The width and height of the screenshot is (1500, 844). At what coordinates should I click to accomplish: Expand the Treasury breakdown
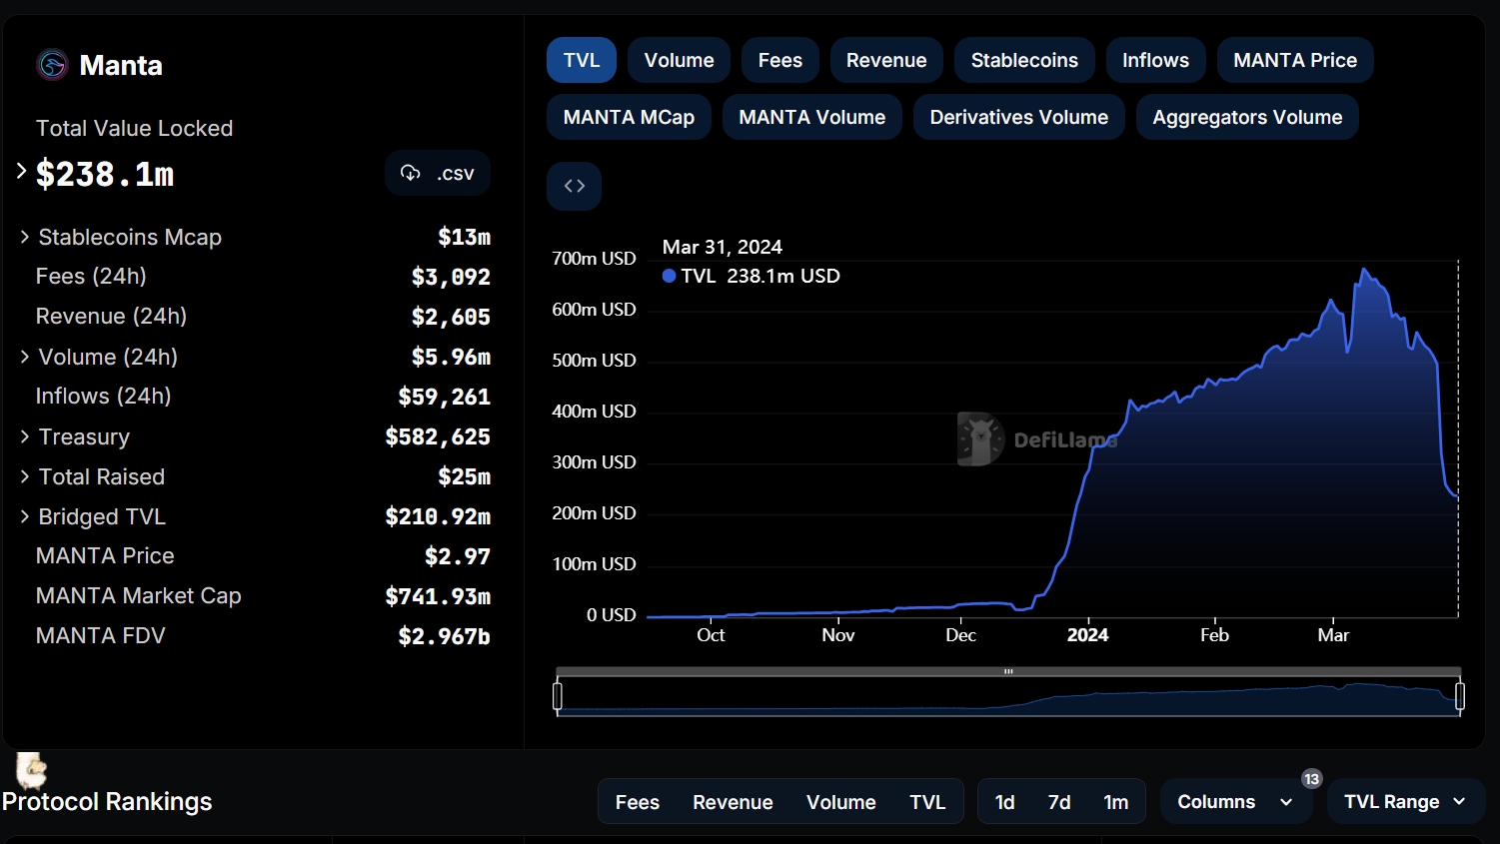[x=25, y=436]
